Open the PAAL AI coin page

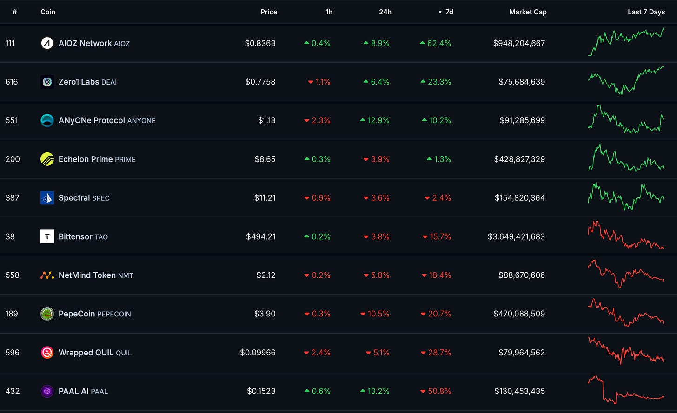83,391
